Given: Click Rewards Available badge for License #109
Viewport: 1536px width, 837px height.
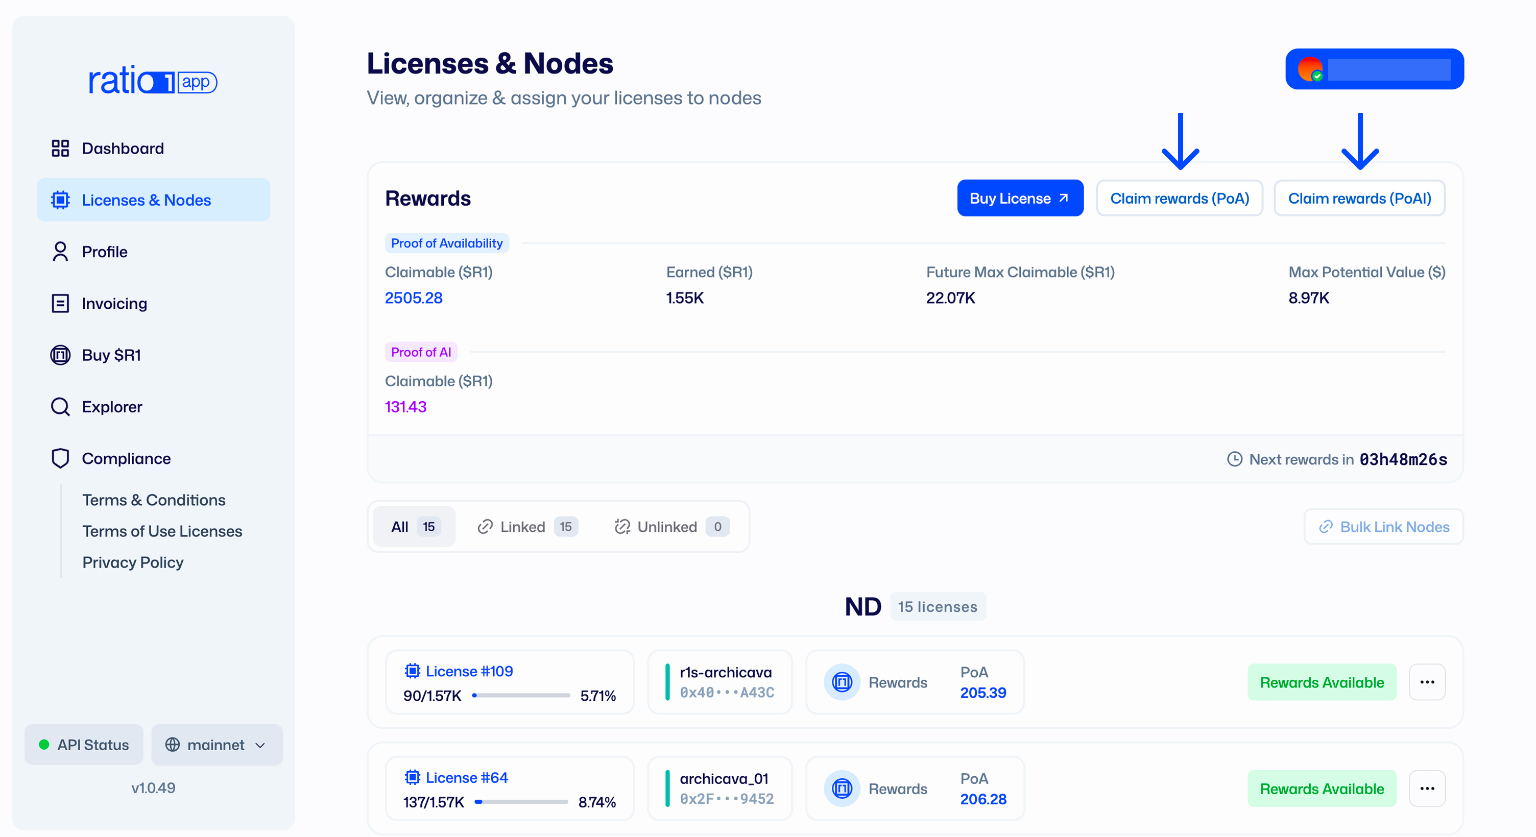Looking at the screenshot, I should coord(1322,682).
